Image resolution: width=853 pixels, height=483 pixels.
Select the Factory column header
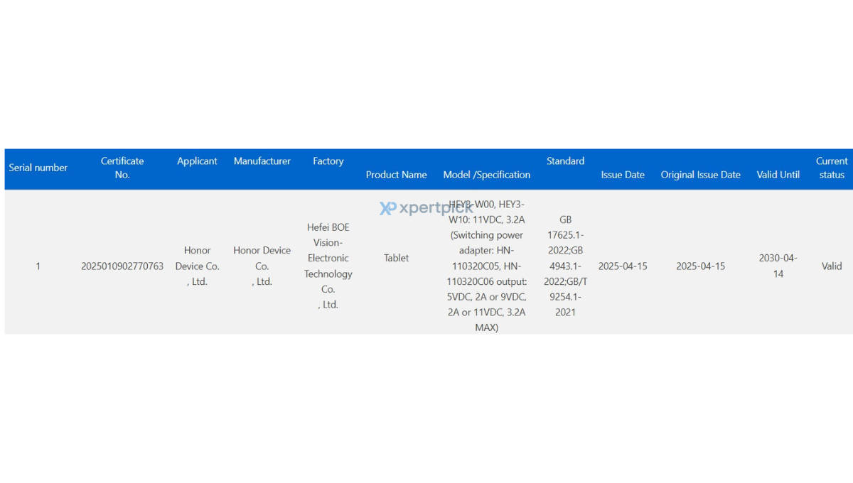point(328,161)
